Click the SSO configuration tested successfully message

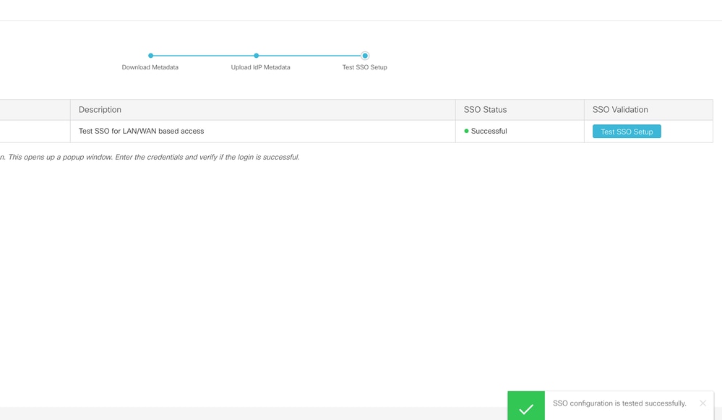point(619,403)
